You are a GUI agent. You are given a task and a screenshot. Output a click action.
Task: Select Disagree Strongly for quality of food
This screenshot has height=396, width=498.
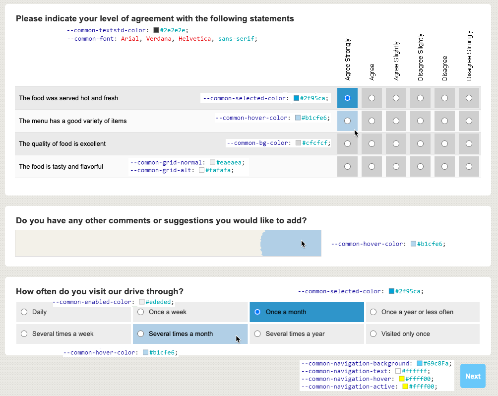[x=469, y=144]
